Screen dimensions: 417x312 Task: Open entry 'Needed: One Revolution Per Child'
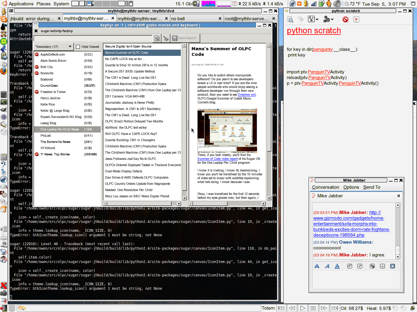point(142,190)
